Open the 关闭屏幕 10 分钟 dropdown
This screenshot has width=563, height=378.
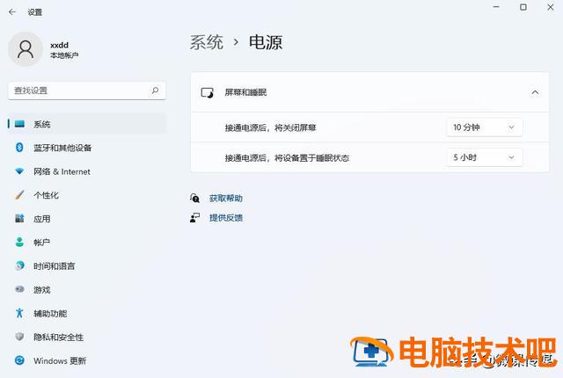484,127
